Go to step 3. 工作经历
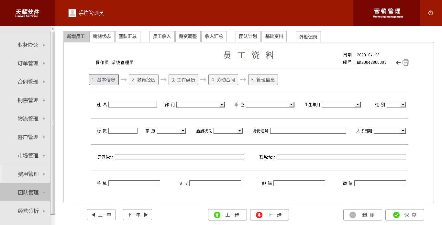 click(x=183, y=80)
